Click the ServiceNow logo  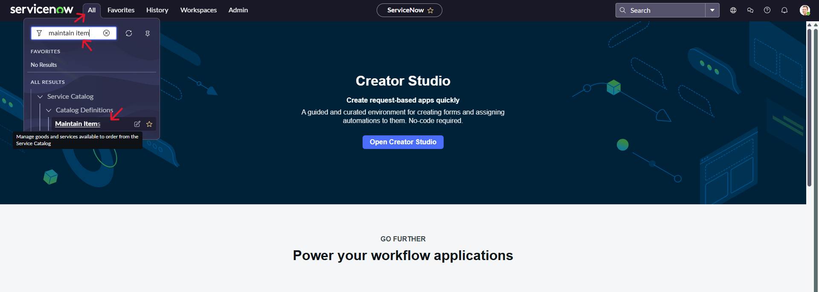coord(41,9)
